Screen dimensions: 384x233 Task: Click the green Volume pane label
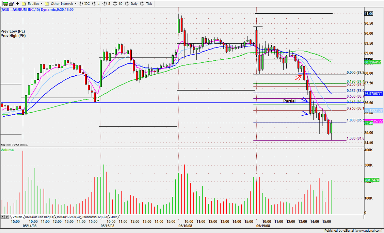7,150
